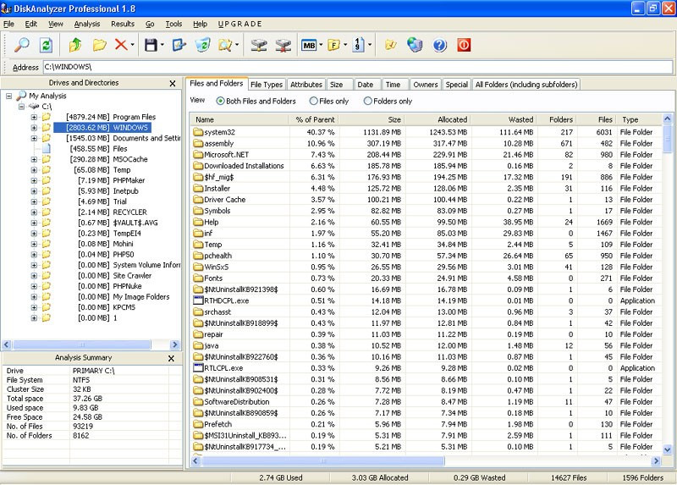Click the up one folder arrow icon
677x485 pixels.
click(x=75, y=45)
